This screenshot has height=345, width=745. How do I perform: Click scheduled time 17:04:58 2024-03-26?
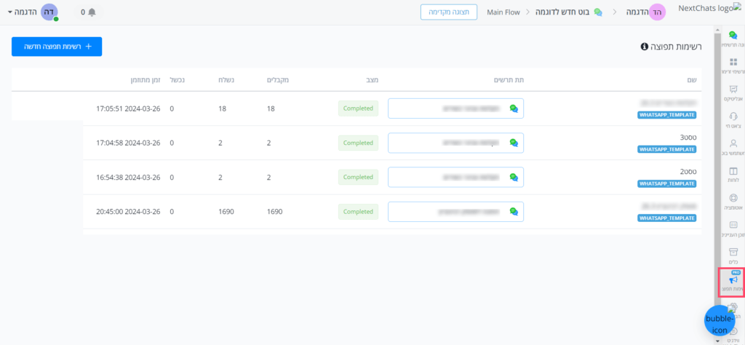click(128, 143)
